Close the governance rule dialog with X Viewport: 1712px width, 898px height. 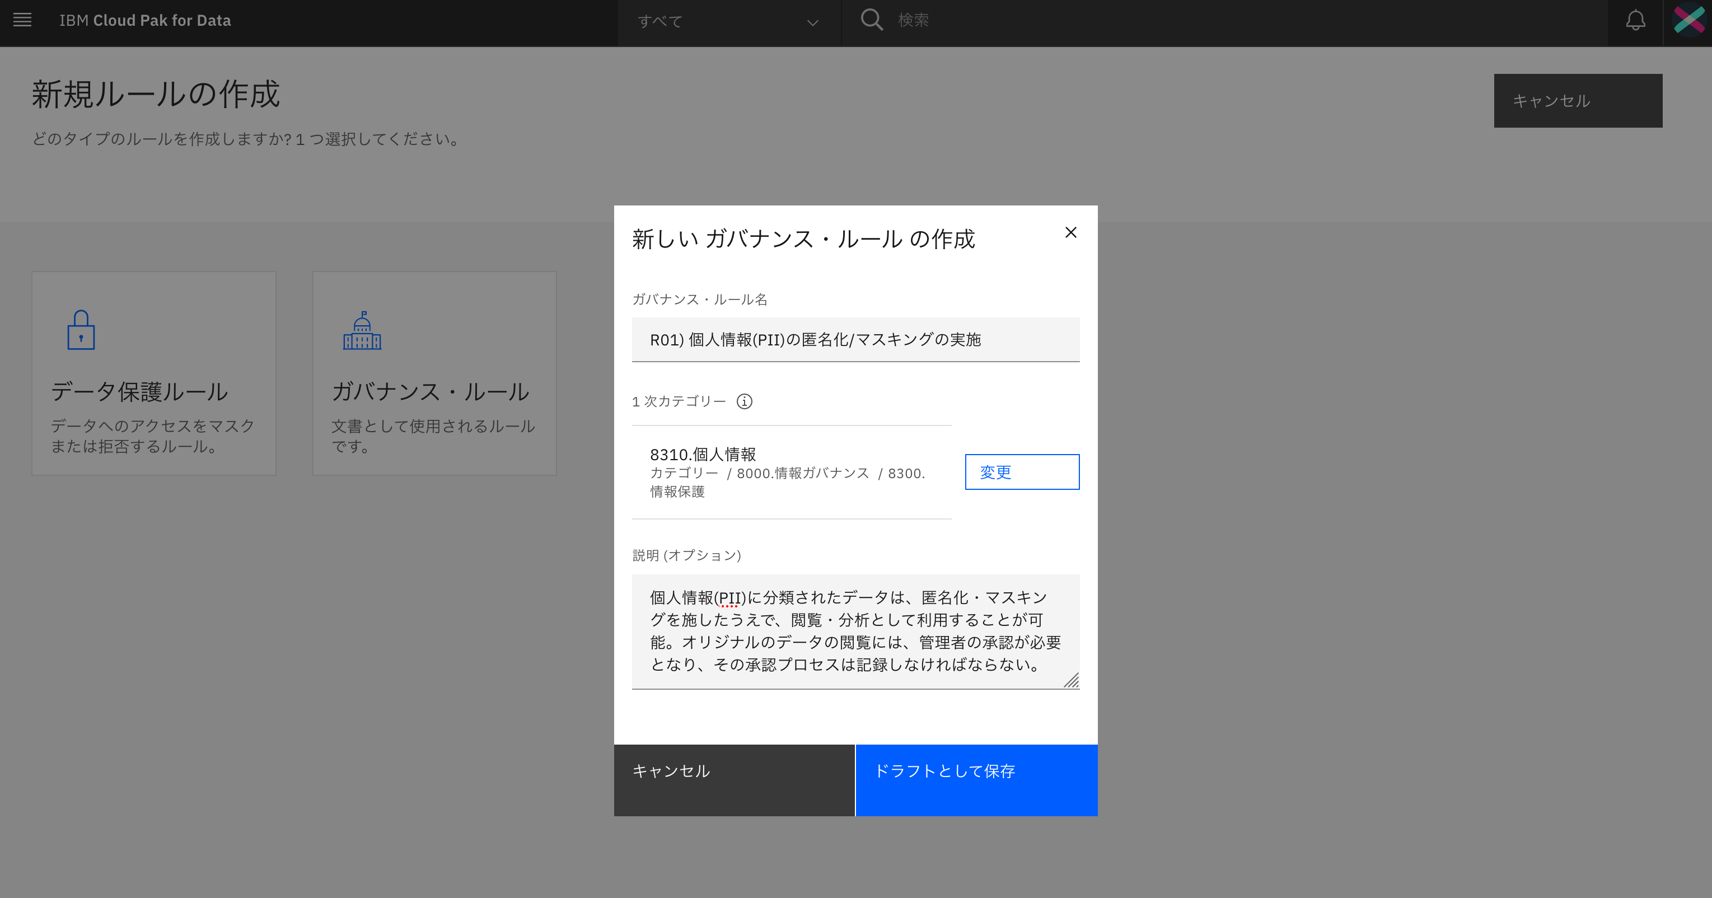[x=1070, y=233]
